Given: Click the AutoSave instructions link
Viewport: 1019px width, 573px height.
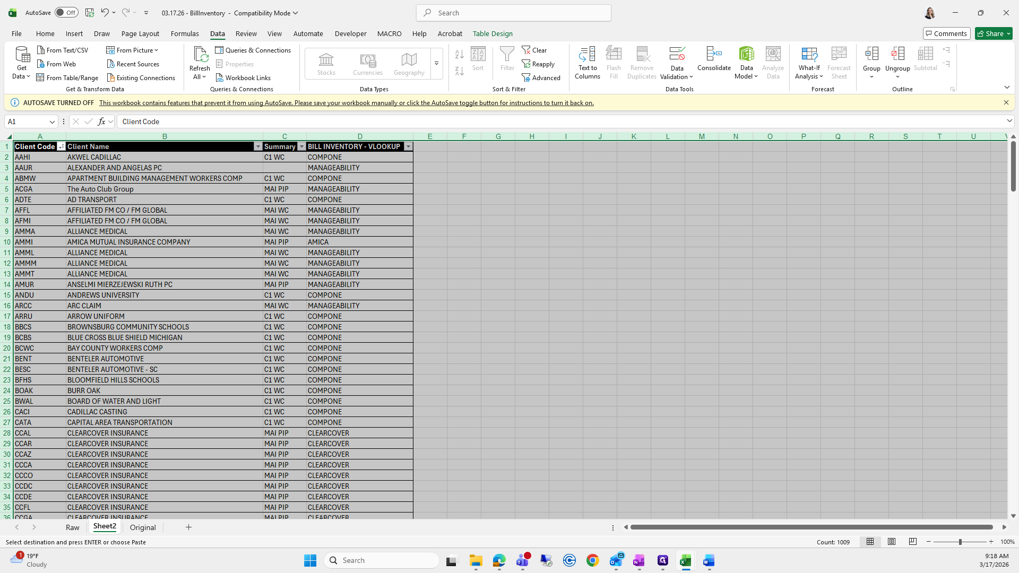Looking at the screenshot, I should (x=346, y=103).
